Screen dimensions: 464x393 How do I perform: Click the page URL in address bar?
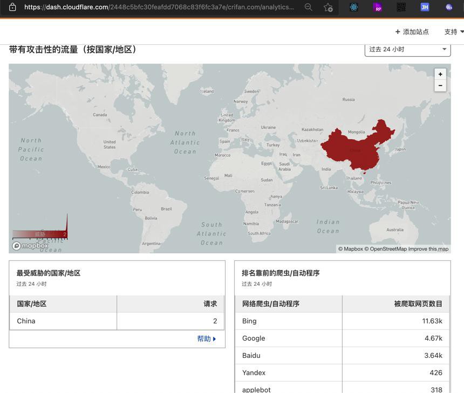pyautogui.click(x=159, y=7)
